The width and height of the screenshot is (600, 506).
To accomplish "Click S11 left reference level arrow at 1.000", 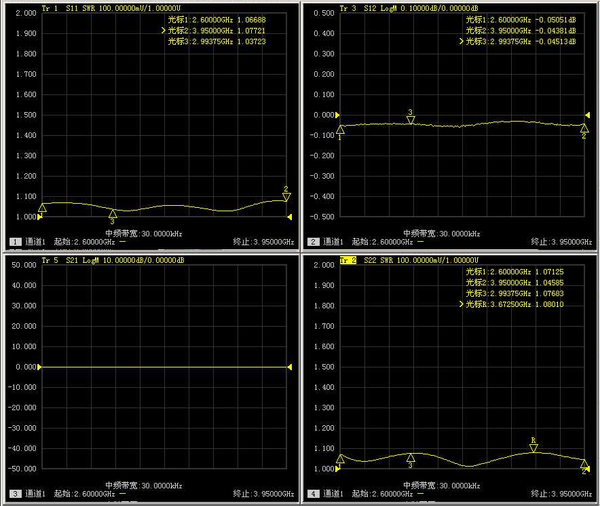I will coord(40,217).
